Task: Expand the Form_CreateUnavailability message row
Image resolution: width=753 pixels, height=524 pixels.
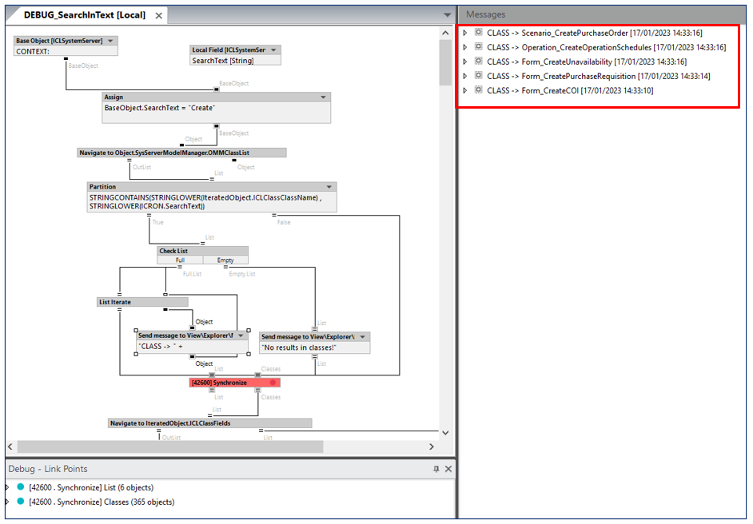Action: [x=465, y=62]
